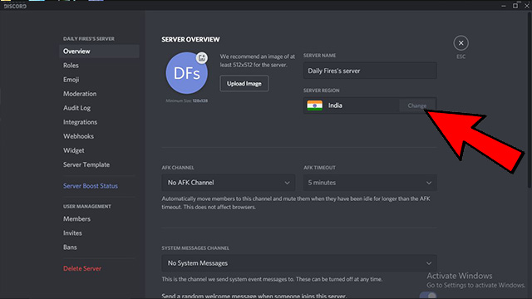Screen dimensions: 532x299
Task: Open the Overview settings page
Action: click(x=99, y=51)
